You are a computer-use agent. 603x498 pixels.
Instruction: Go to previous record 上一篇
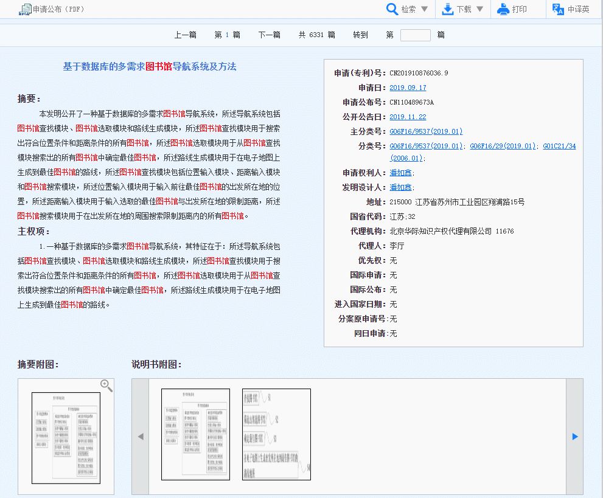186,35
